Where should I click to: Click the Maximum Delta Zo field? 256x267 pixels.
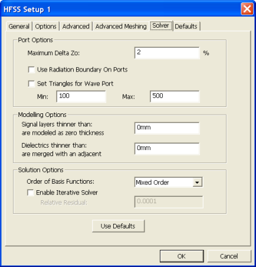[167, 53]
